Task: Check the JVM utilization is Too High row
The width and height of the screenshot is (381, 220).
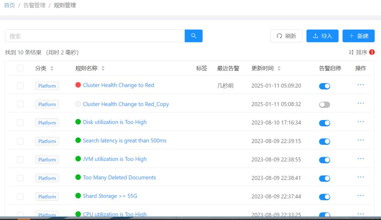Action: [x=20, y=160]
